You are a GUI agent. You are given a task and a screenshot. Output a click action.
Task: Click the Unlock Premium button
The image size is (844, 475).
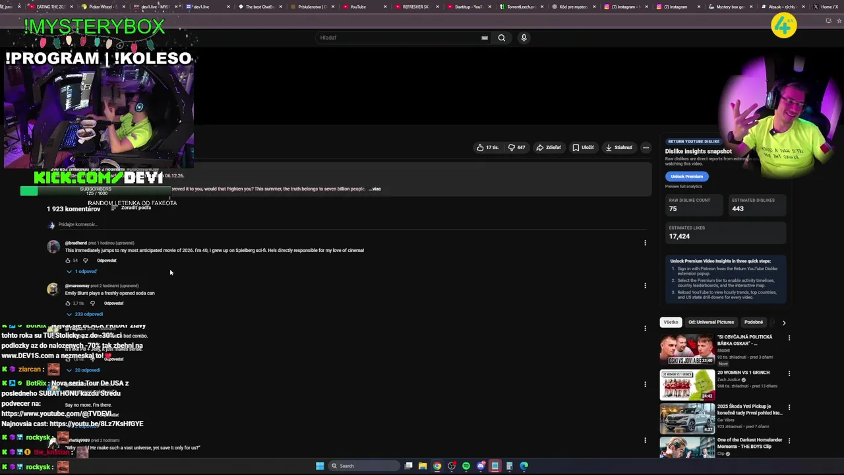point(686,176)
